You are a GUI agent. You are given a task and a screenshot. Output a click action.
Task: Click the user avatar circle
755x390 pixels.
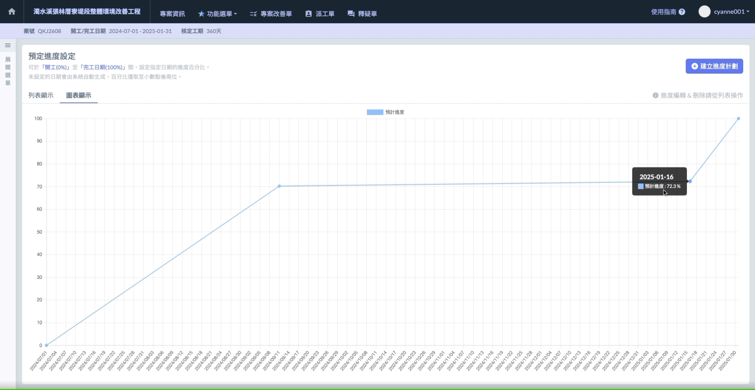(x=704, y=11)
